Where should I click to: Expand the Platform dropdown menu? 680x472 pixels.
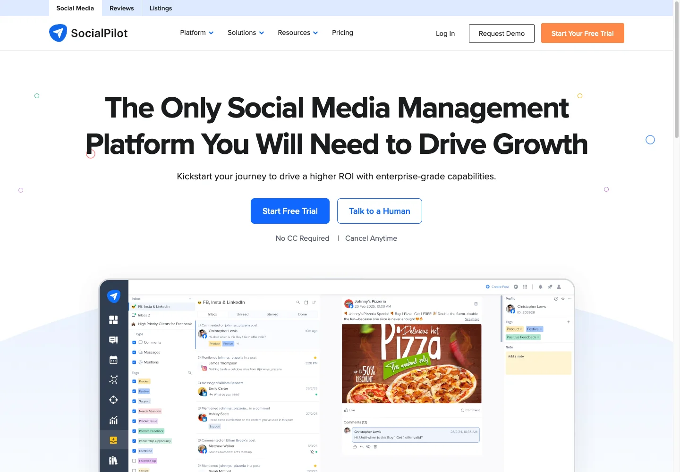(197, 33)
